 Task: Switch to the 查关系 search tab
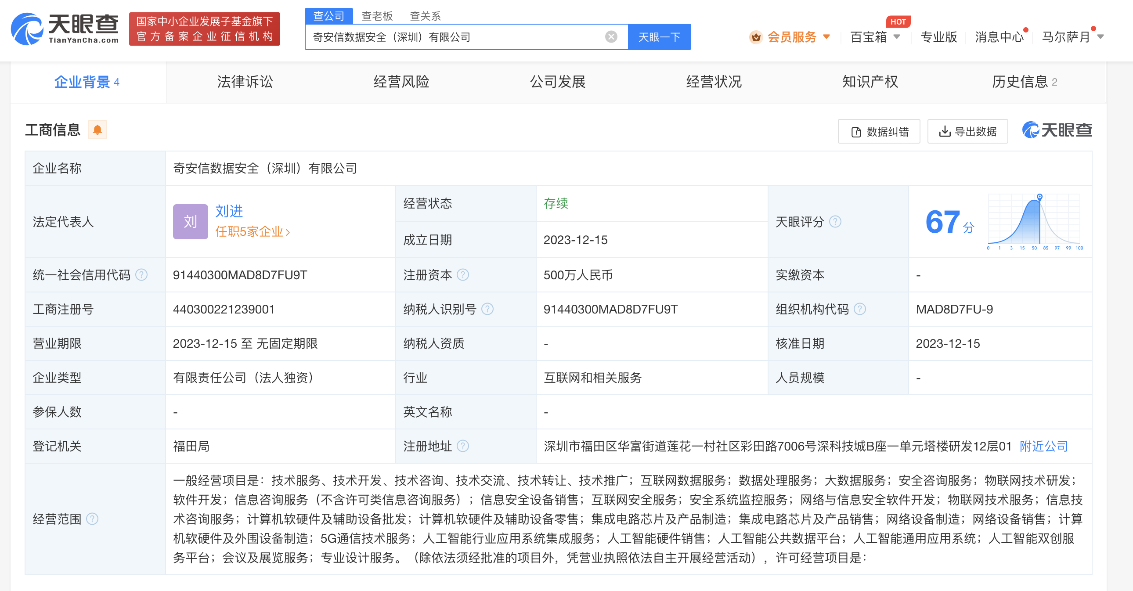click(x=425, y=16)
